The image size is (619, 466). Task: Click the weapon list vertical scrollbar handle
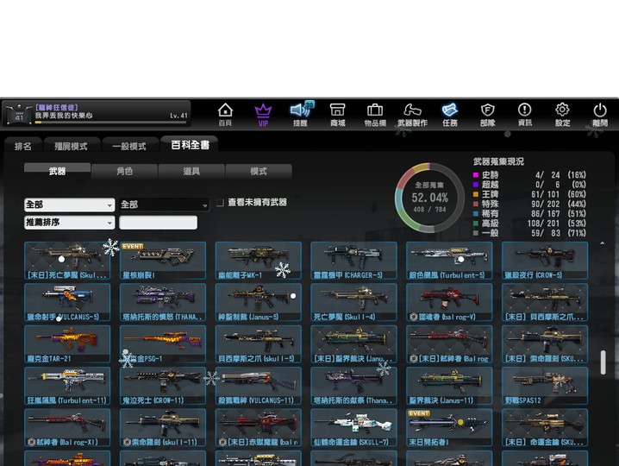pos(603,362)
